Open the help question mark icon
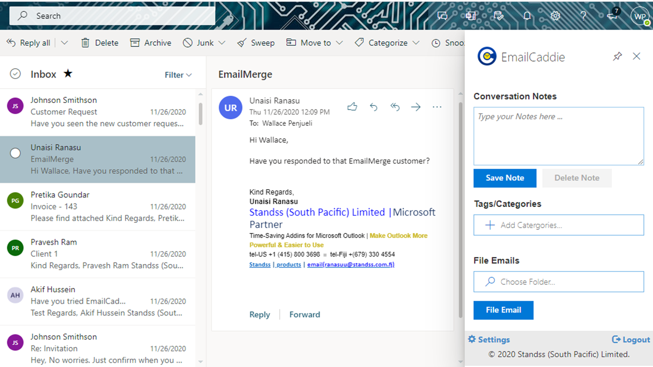 (584, 16)
